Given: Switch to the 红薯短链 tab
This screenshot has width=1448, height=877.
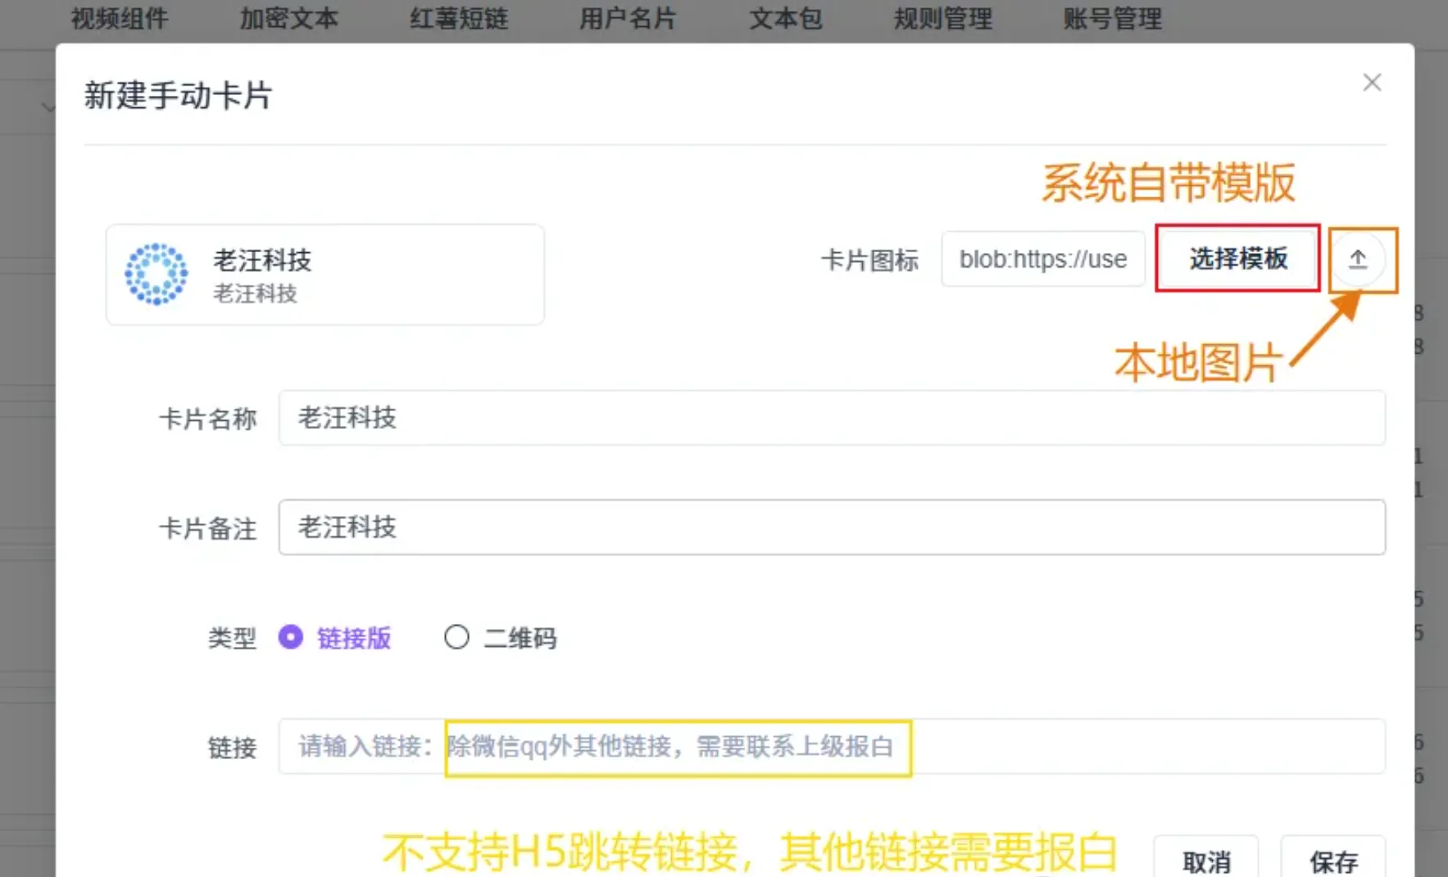Looking at the screenshot, I should pos(459,18).
